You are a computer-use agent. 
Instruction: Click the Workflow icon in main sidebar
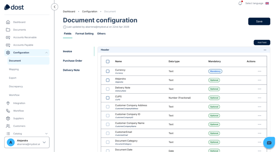tap(8, 111)
